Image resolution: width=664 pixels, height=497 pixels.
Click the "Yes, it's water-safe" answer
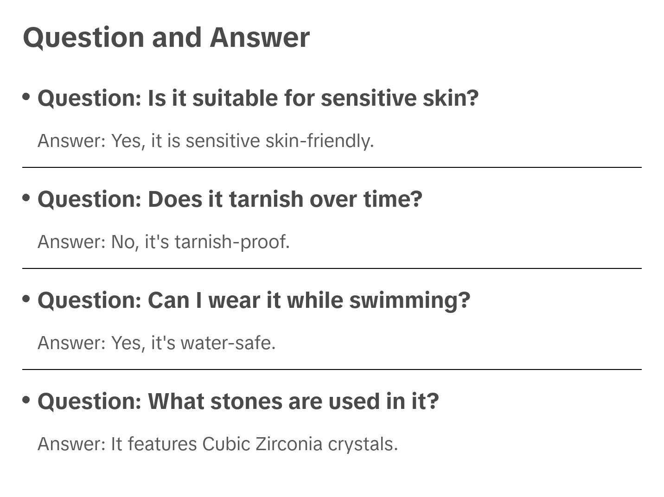tap(156, 343)
